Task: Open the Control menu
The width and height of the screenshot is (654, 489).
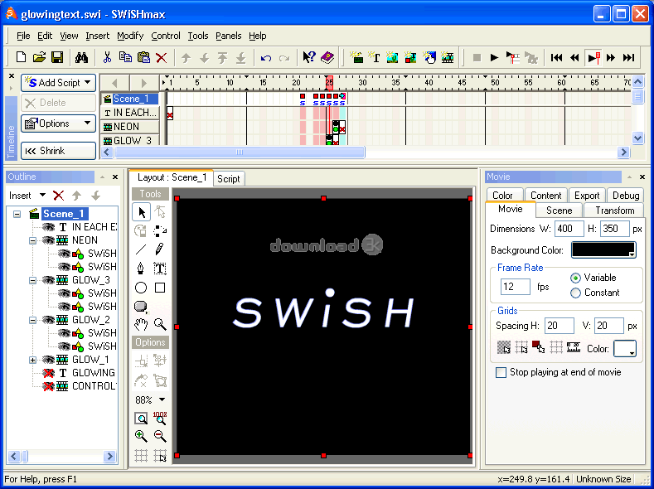Action: point(166,36)
